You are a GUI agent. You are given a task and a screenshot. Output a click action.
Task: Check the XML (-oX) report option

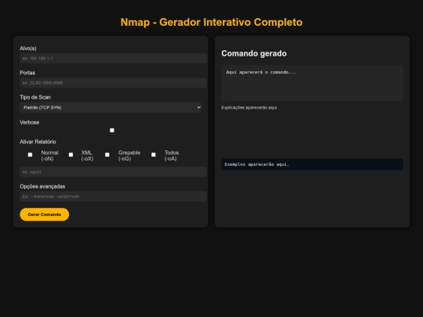pos(70,155)
